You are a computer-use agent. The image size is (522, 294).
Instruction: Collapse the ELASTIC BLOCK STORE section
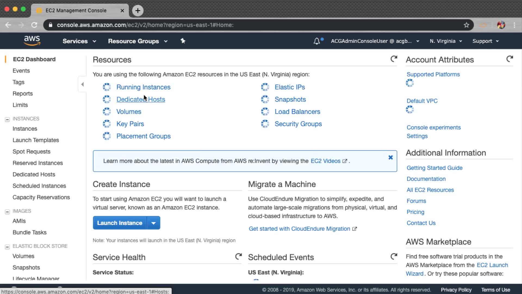tap(7, 247)
